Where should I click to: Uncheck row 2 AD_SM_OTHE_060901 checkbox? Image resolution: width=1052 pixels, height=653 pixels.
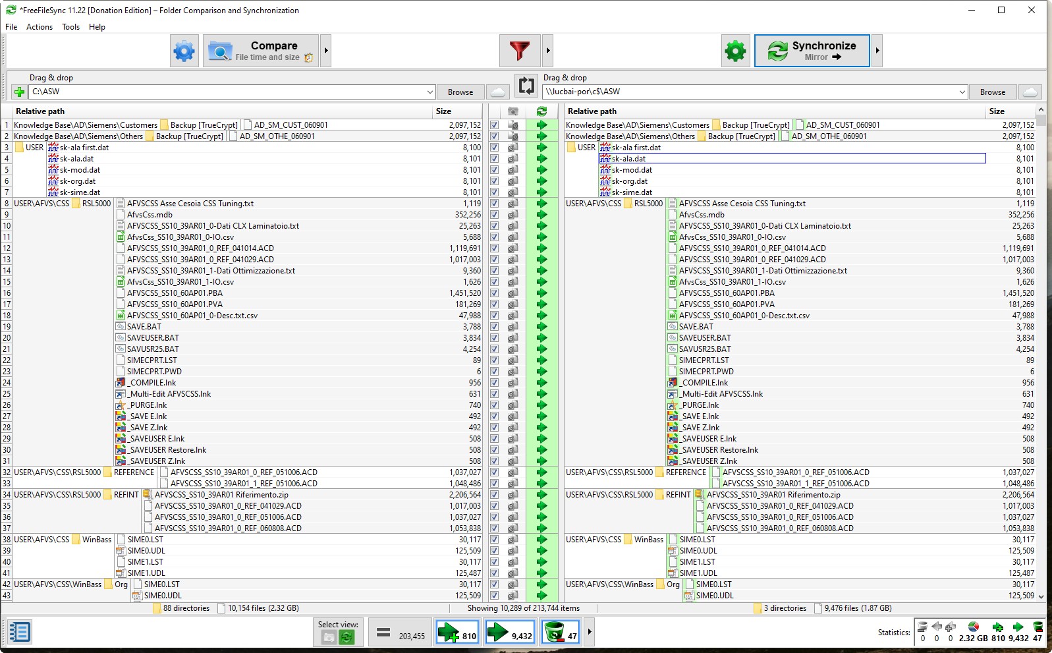[494, 136]
